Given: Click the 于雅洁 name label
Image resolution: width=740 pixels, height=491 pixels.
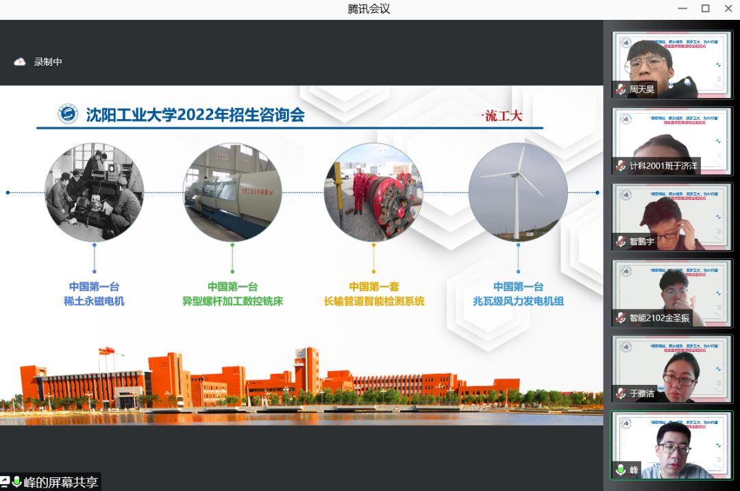Looking at the screenshot, I should 642,393.
